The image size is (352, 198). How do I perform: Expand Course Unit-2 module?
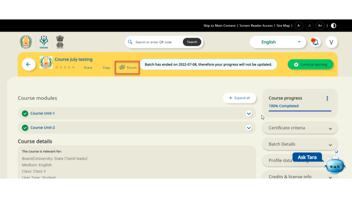(249, 128)
